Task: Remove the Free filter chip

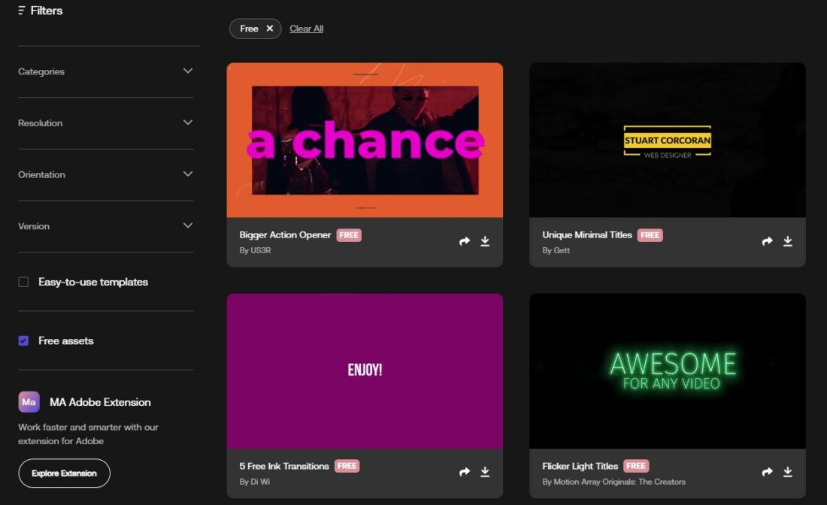Action: 269,29
